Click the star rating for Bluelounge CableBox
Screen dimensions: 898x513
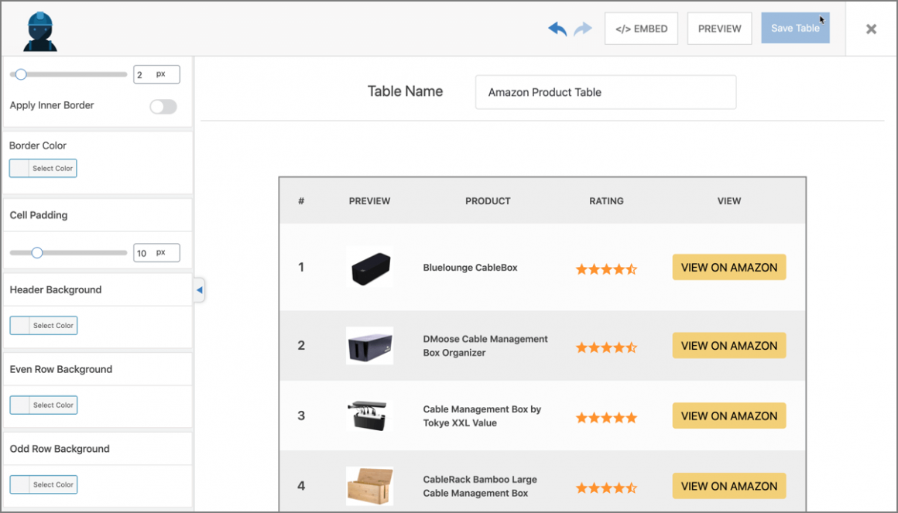[x=606, y=269]
